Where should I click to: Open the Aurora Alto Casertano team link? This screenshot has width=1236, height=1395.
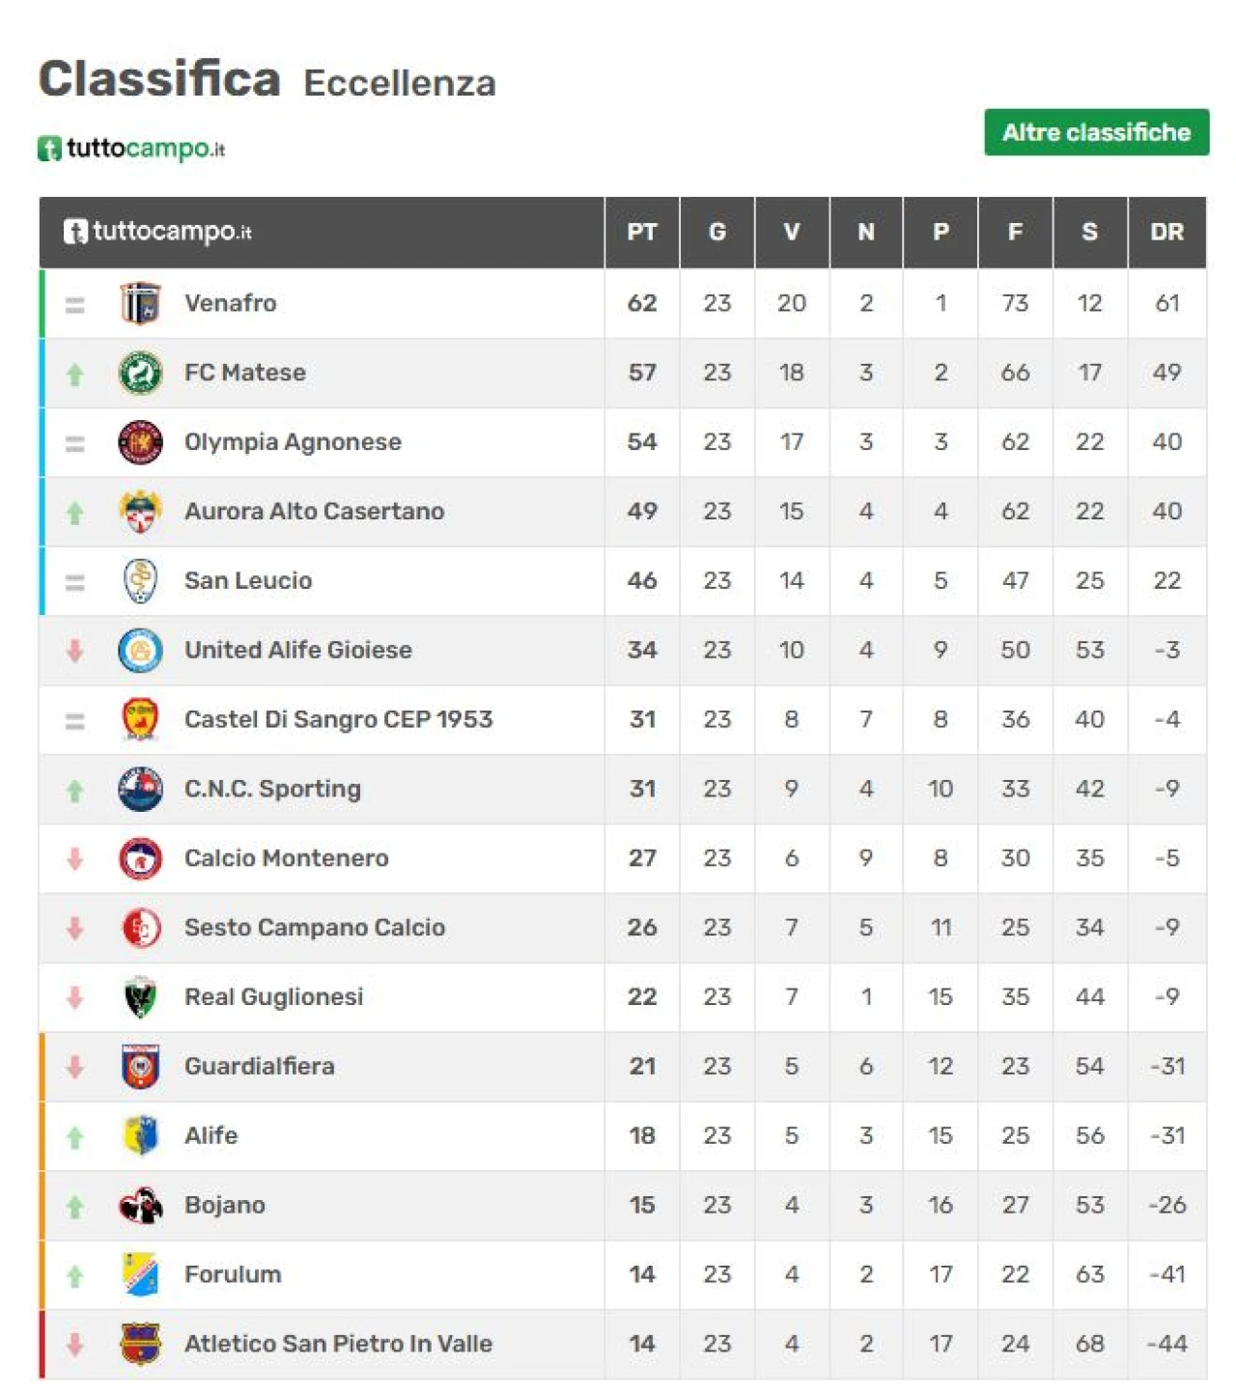(314, 512)
